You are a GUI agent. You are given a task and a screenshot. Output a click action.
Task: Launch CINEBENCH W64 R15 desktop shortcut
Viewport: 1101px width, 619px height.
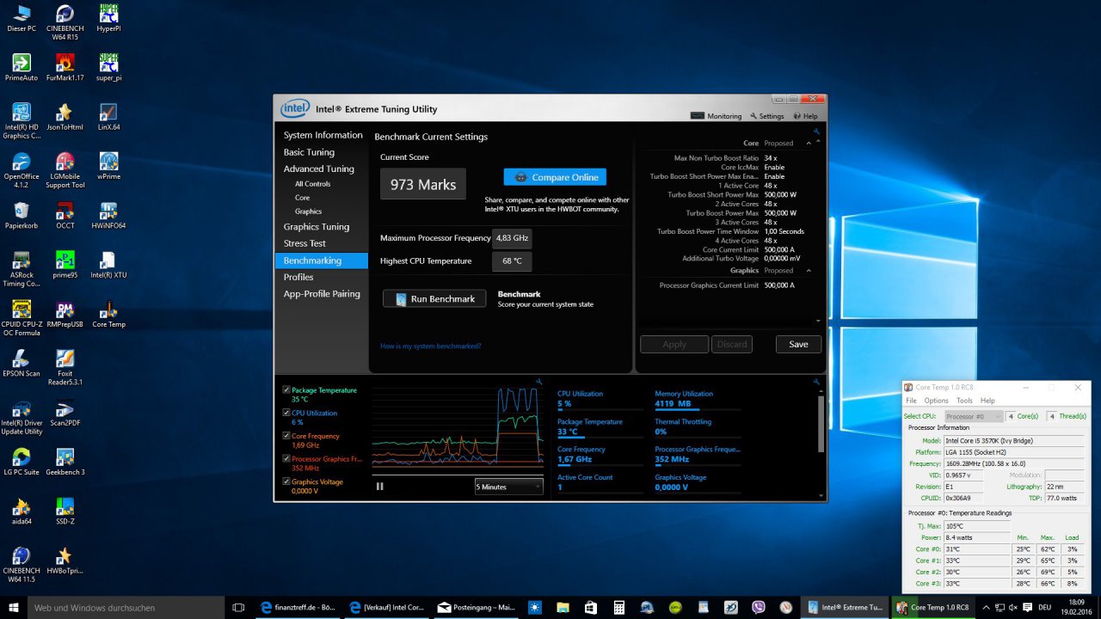65,22
